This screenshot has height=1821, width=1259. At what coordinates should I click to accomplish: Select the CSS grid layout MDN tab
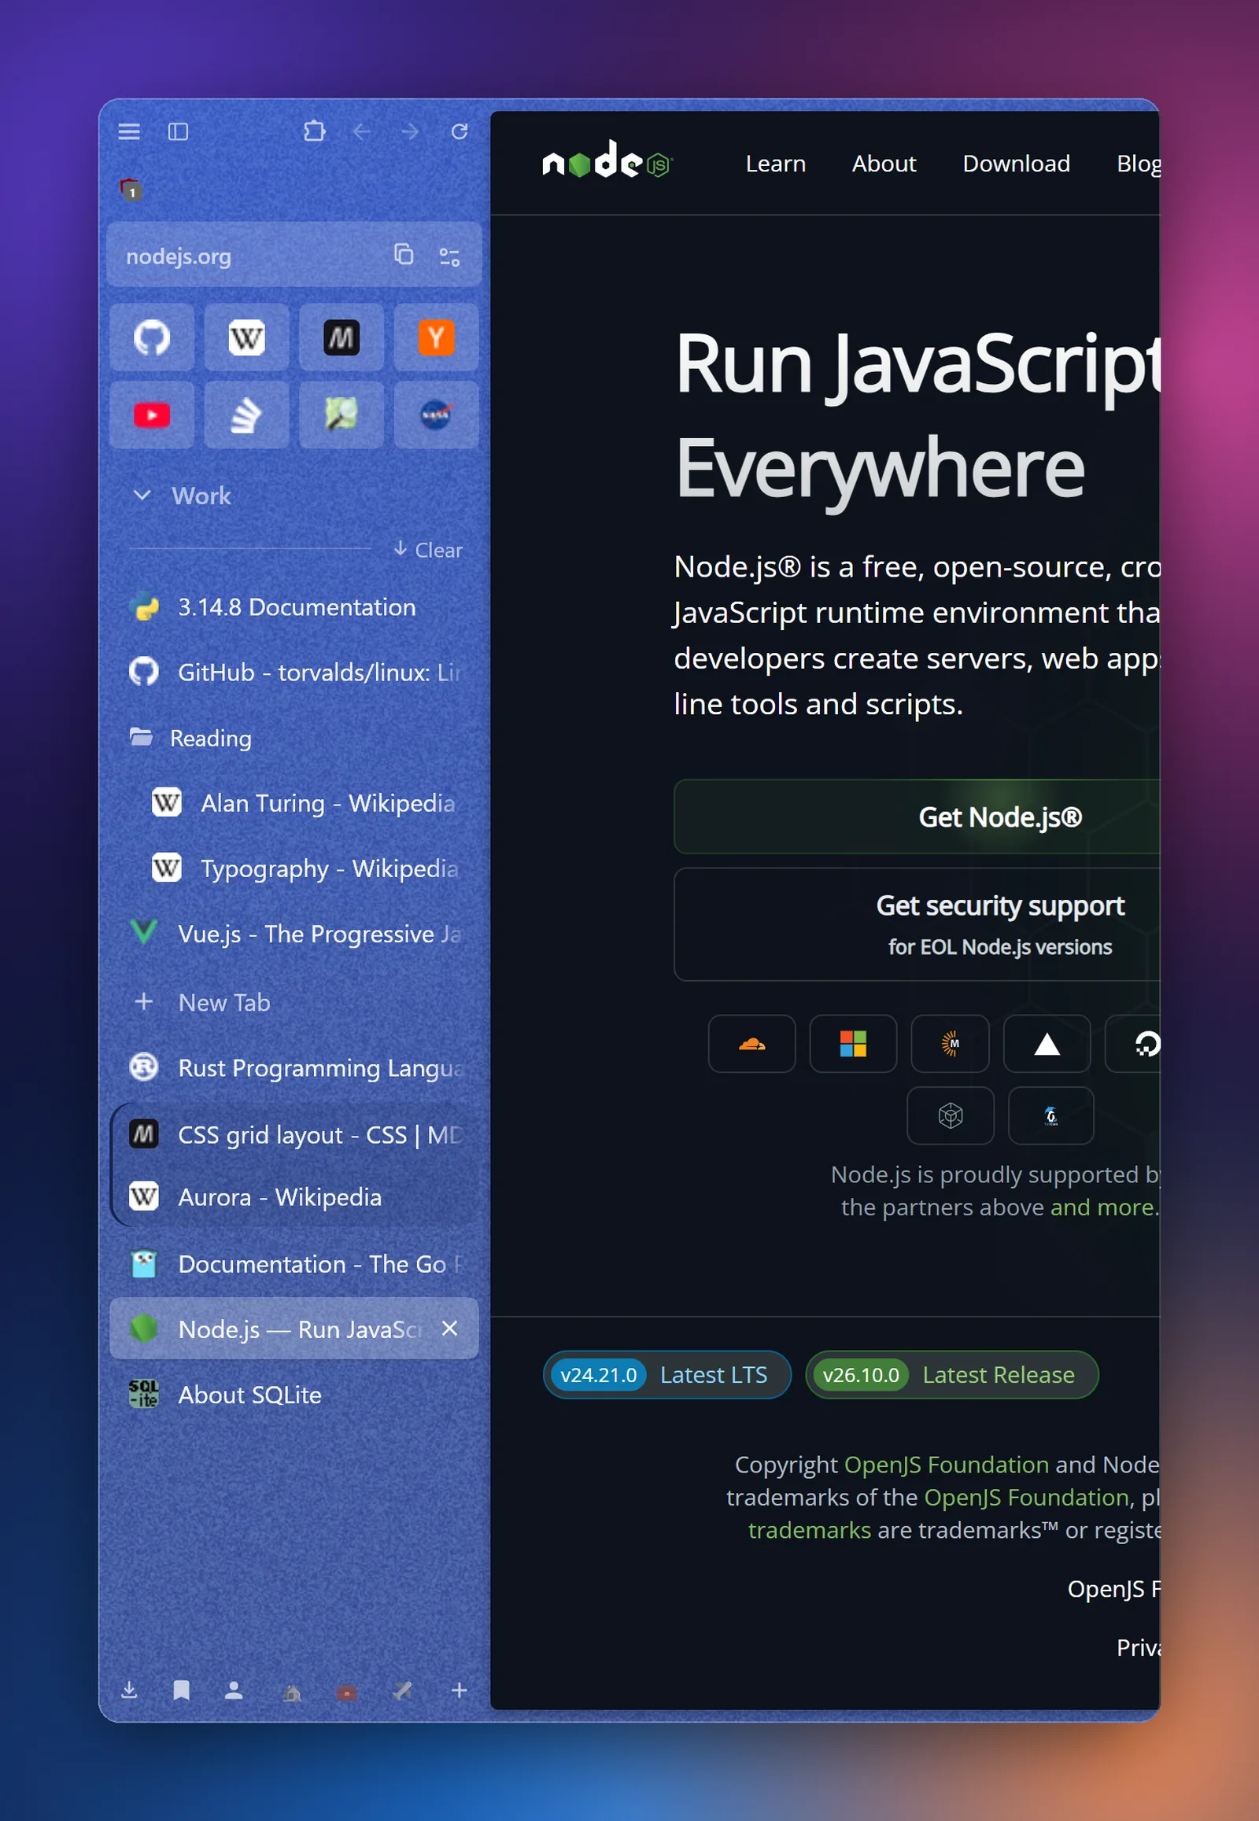pos(294,1135)
